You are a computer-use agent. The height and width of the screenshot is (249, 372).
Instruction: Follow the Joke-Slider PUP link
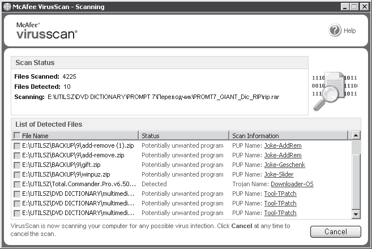point(280,175)
